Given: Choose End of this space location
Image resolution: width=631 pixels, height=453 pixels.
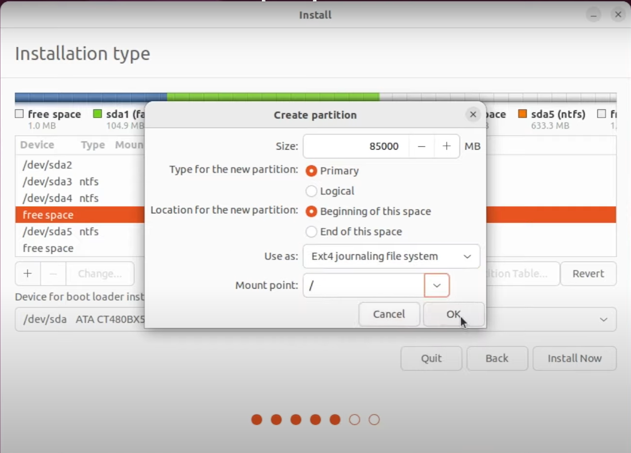Looking at the screenshot, I should [311, 232].
